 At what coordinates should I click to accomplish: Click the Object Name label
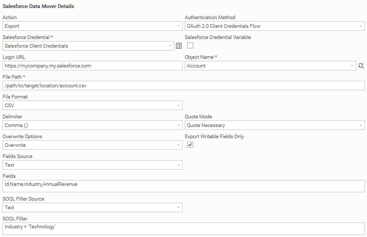coord(199,57)
